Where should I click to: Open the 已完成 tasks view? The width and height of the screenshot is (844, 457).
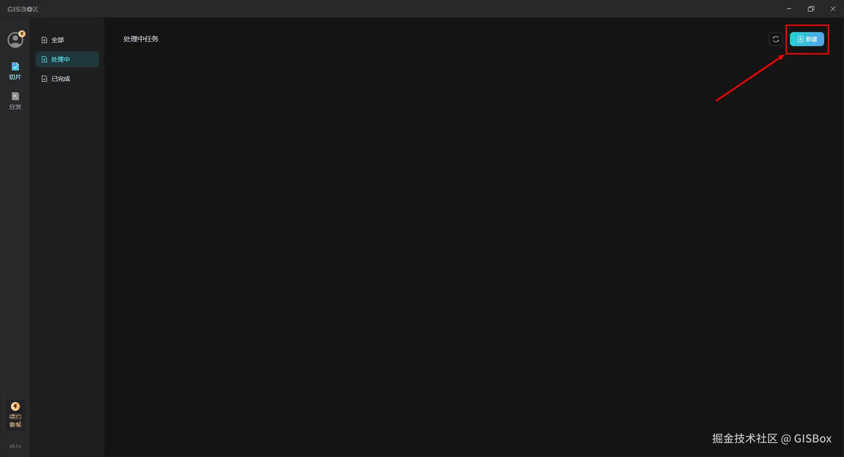[x=67, y=79]
